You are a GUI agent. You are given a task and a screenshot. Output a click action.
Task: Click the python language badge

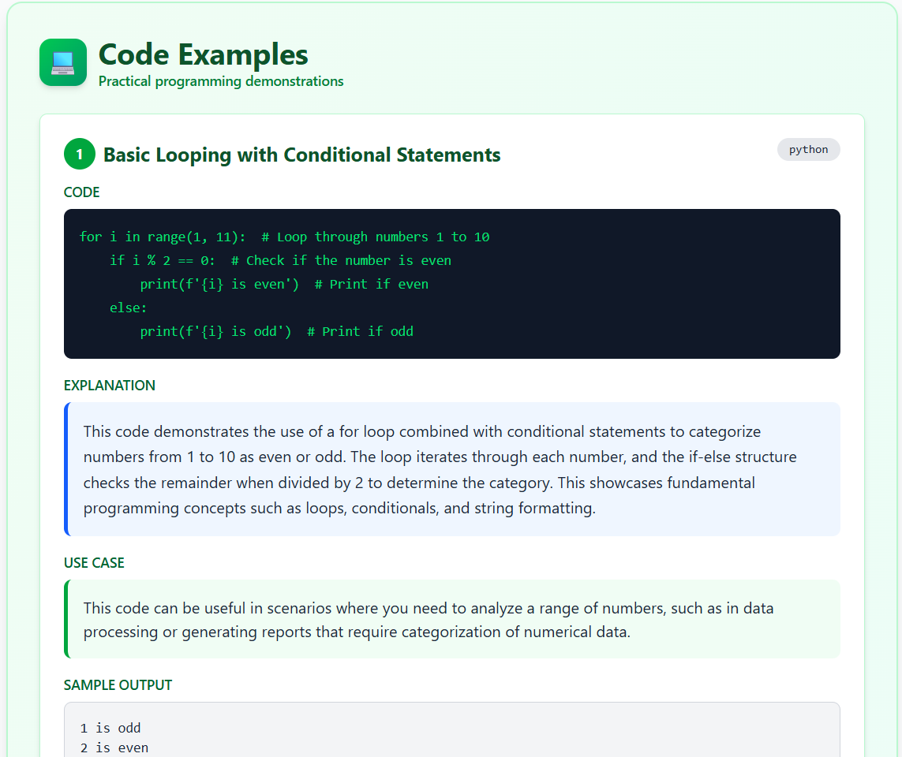(x=808, y=149)
